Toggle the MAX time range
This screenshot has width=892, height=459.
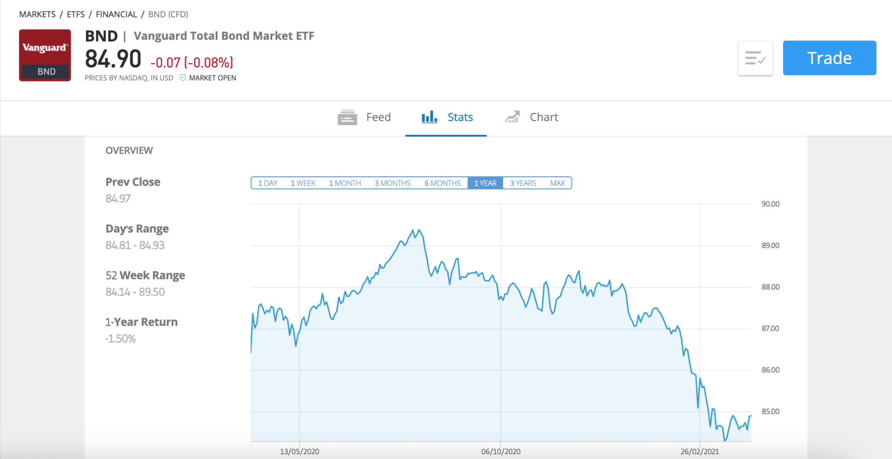557,183
